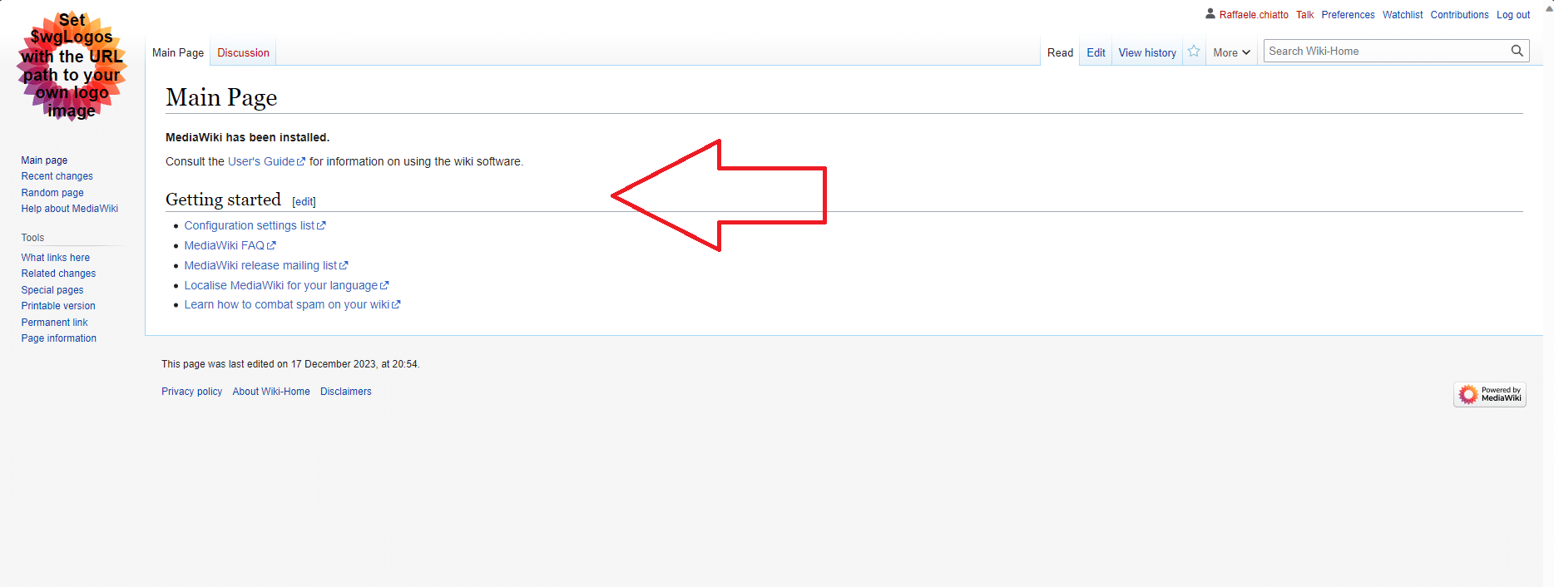This screenshot has height=587, width=1554.
Task: Open the Edit tab
Action: (1096, 52)
